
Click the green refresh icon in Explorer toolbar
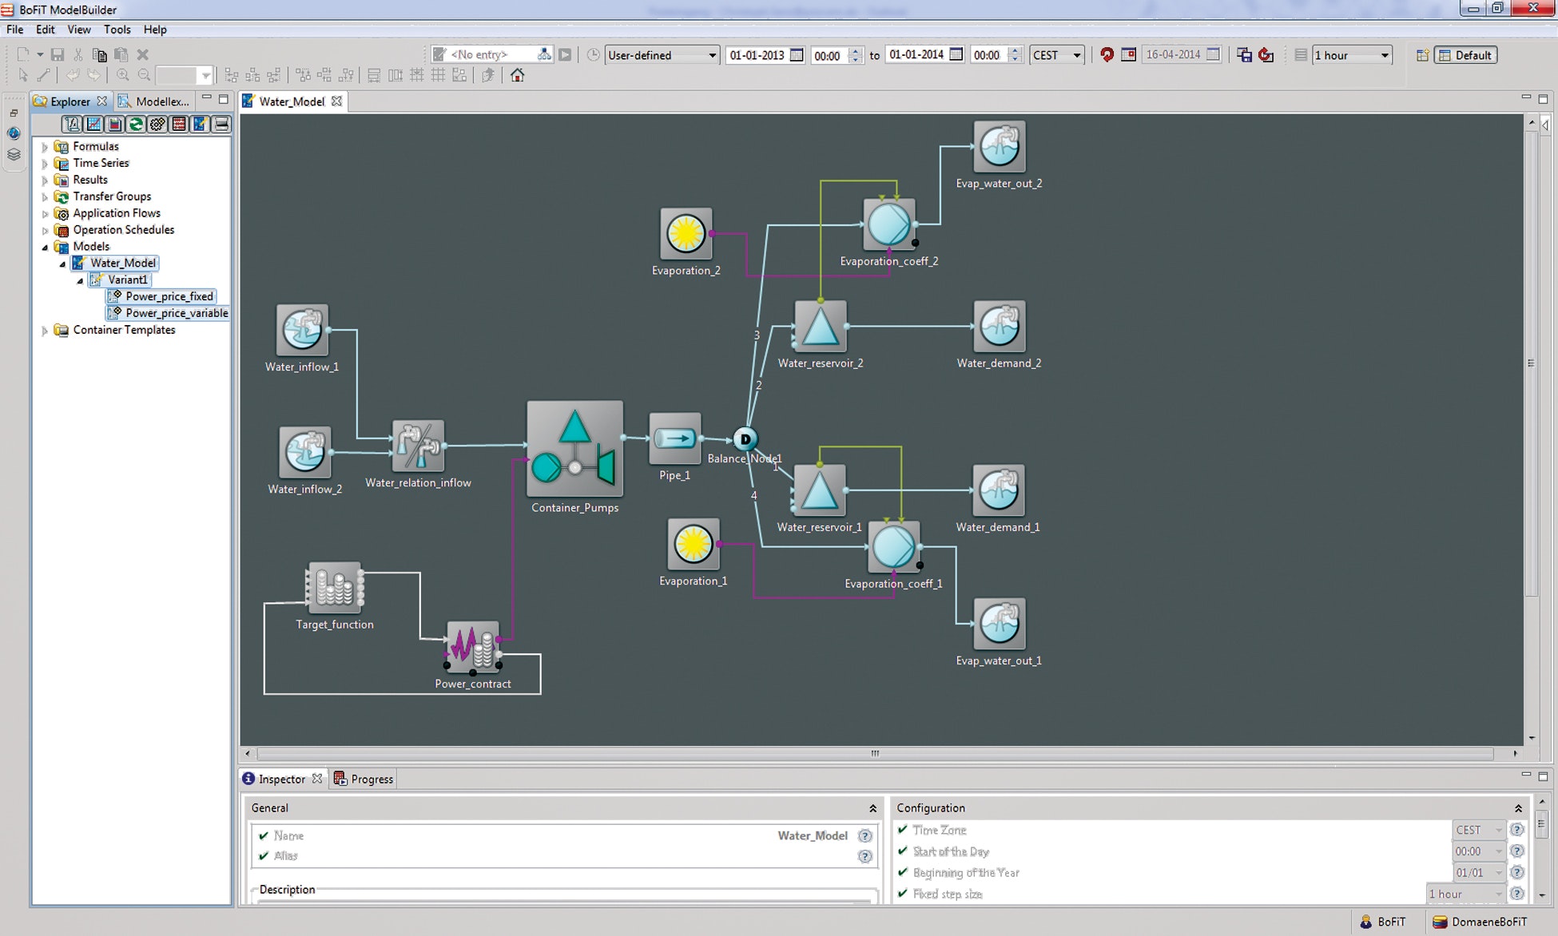coord(136,124)
